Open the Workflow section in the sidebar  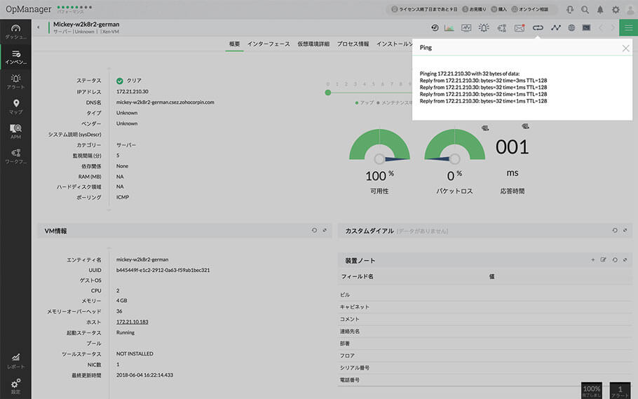(15, 156)
